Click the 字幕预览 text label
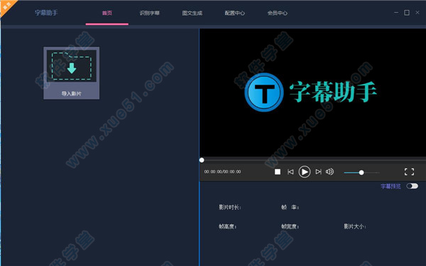Screen dimensions: 426x266 [x=390, y=186]
